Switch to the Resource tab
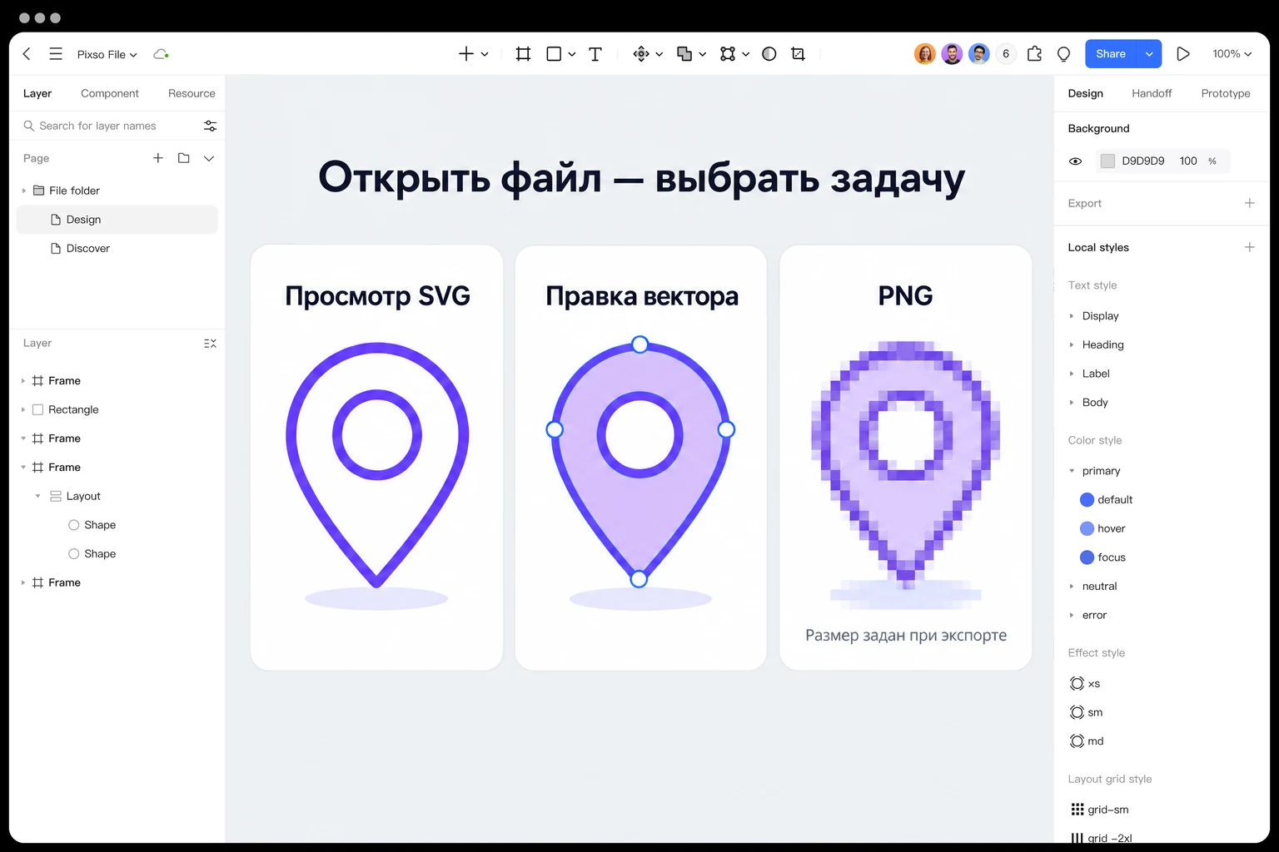 [x=192, y=93]
